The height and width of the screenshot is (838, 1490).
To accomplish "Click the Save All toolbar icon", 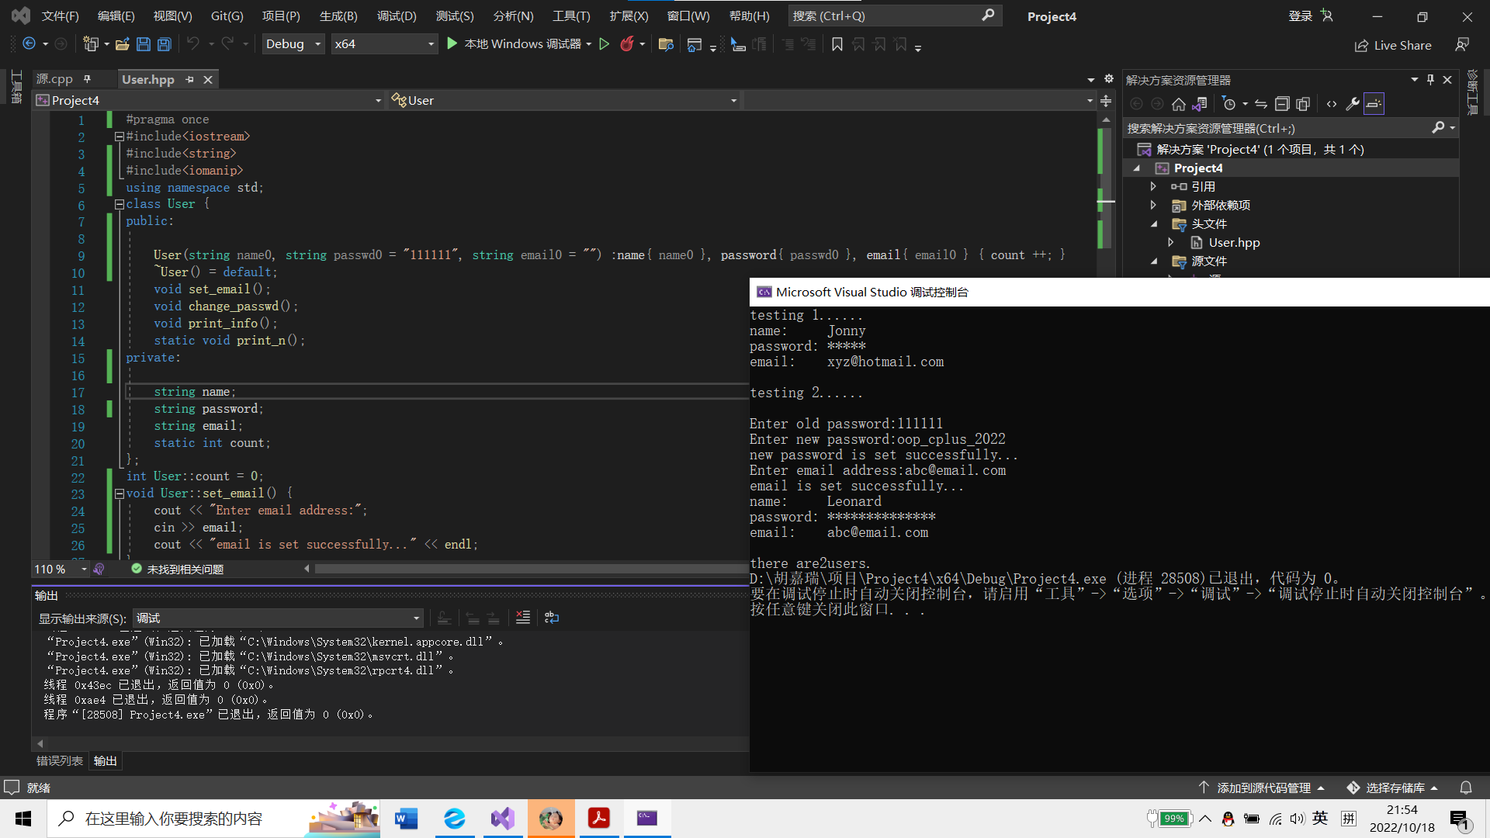I will pos(165,44).
